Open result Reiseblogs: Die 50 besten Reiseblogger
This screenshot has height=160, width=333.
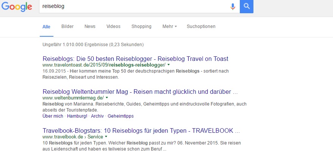click(136, 59)
